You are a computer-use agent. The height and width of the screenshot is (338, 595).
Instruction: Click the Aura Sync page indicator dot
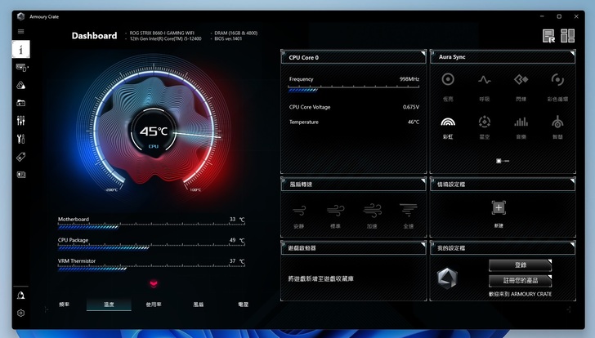point(499,161)
